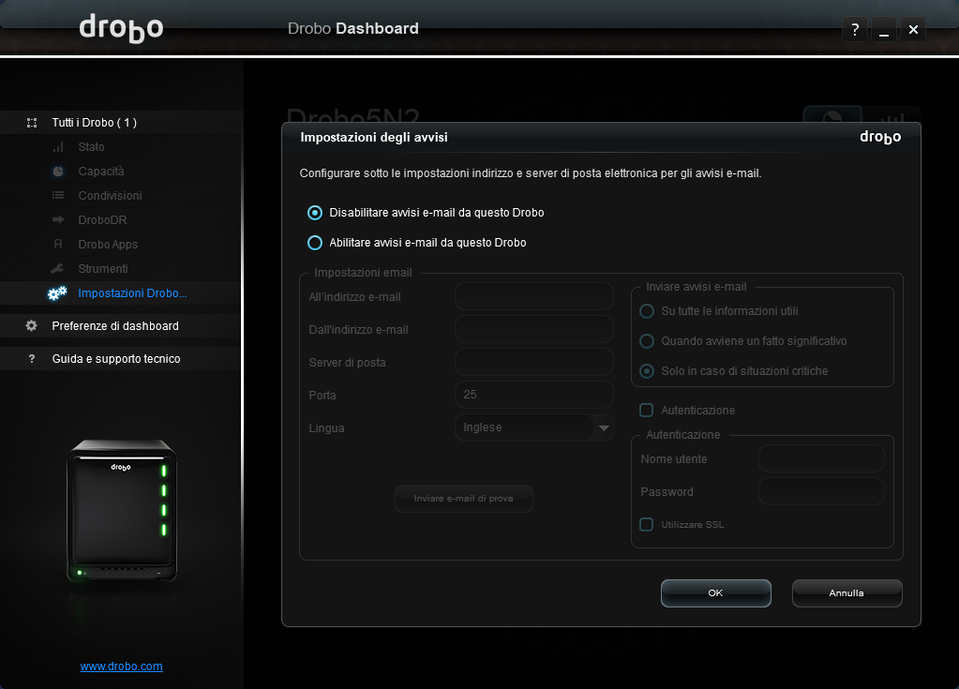Image resolution: width=959 pixels, height=689 pixels.
Task: Click the Strumenti wrench icon
Action: pos(58,269)
